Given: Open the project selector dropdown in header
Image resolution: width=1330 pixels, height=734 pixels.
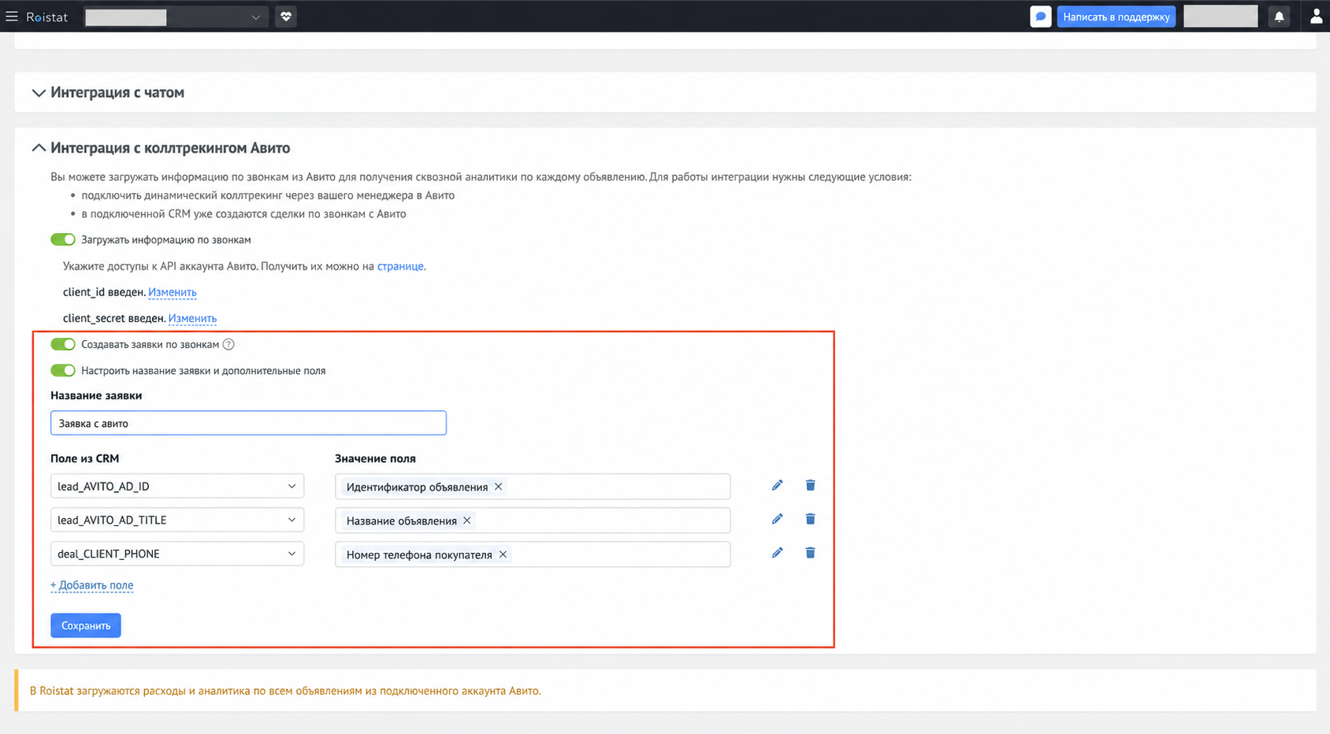Looking at the screenshot, I should pos(176,17).
